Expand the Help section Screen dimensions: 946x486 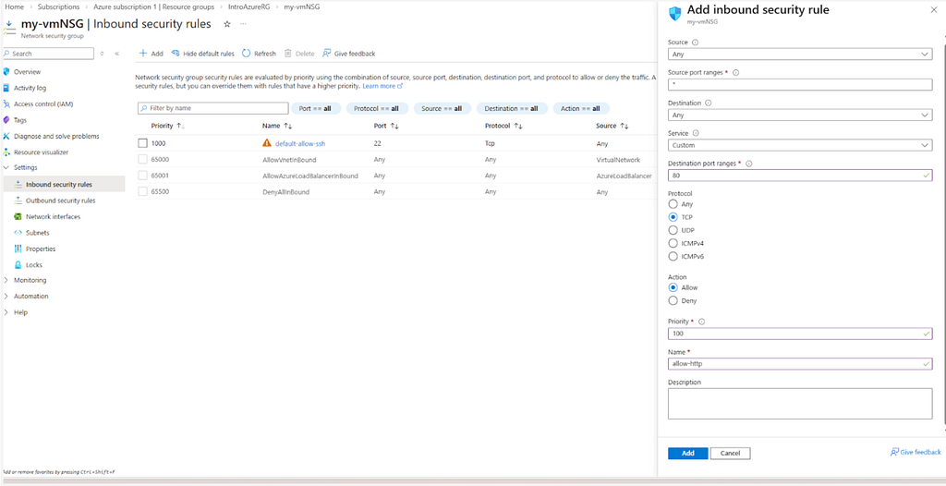point(6,312)
